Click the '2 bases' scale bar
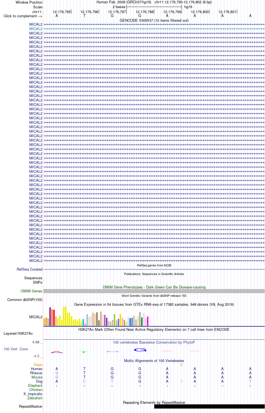Image resolution: width=265 pixels, height=413 pixels. (x=154, y=7)
